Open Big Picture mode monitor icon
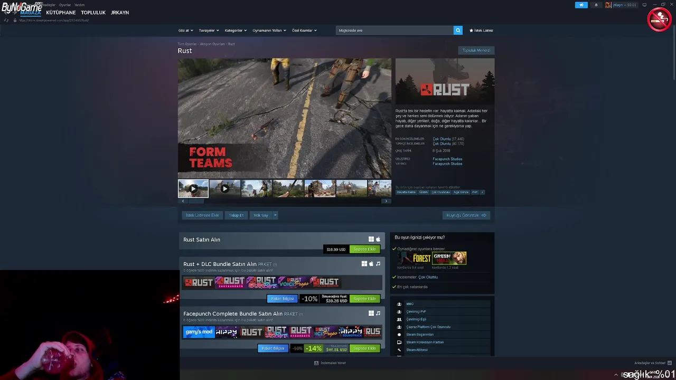The width and height of the screenshot is (676, 380). [644, 5]
